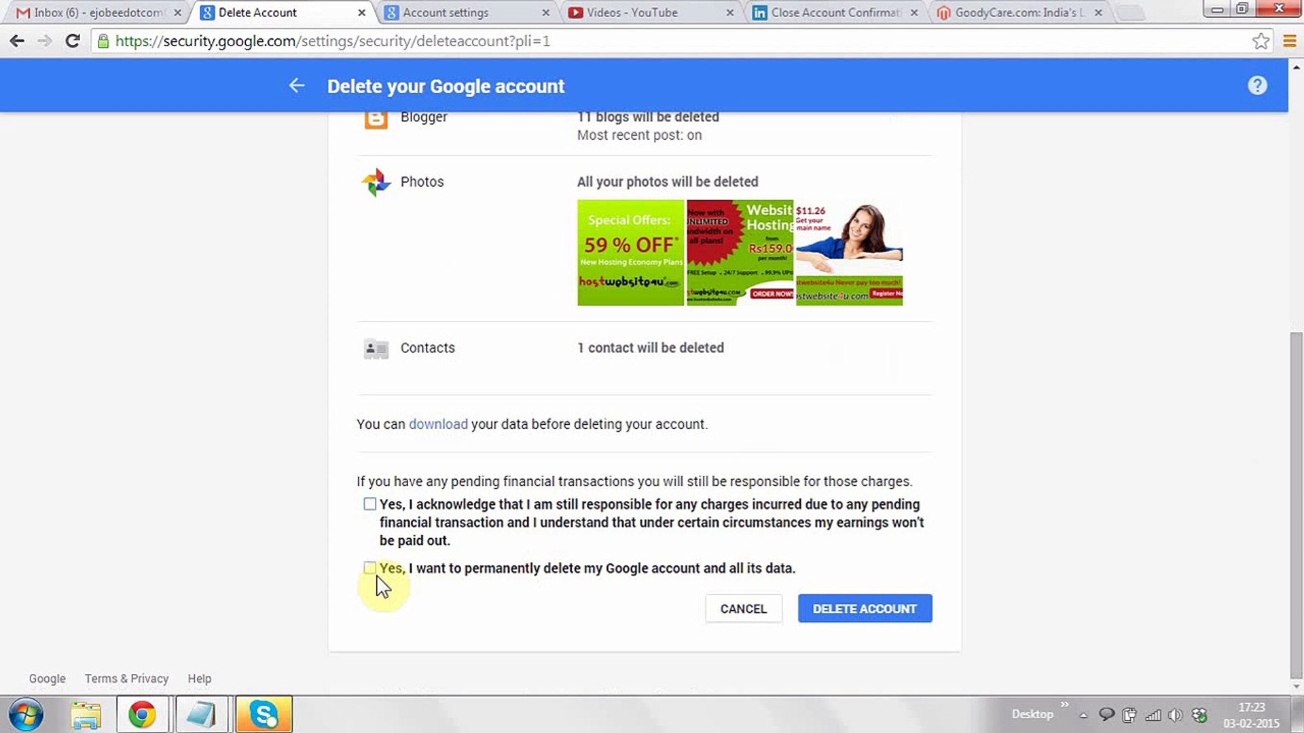Enable the permanently delete my Google account checkbox
The height and width of the screenshot is (733, 1304).
coord(369,567)
